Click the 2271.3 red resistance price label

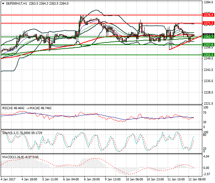pos(208,23)
